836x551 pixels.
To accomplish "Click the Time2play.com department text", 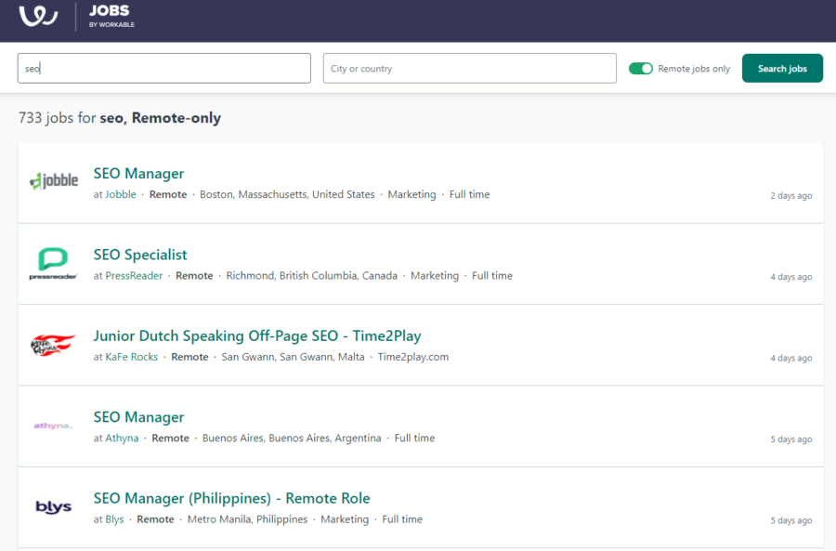I will (413, 357).
